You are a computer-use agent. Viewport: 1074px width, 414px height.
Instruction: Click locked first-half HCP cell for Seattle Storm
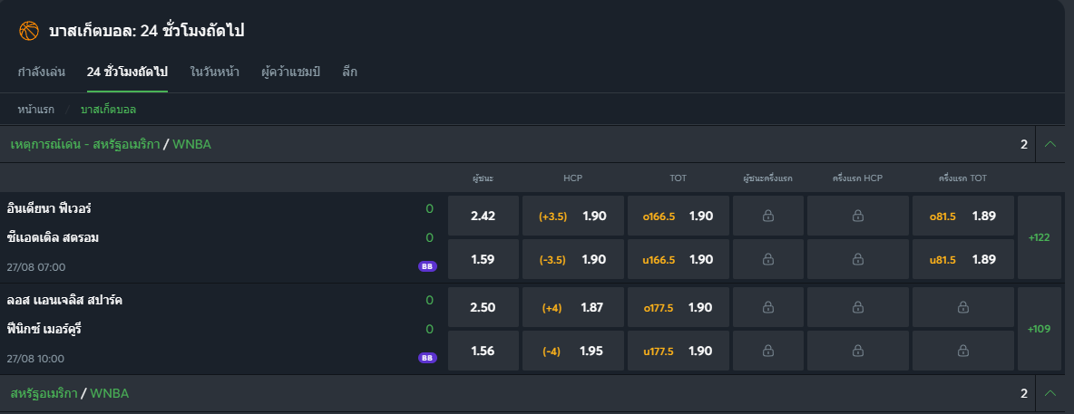857,260
